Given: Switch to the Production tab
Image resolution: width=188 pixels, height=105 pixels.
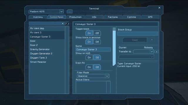Looking at the screenshot, I should (x=75, y=17).
